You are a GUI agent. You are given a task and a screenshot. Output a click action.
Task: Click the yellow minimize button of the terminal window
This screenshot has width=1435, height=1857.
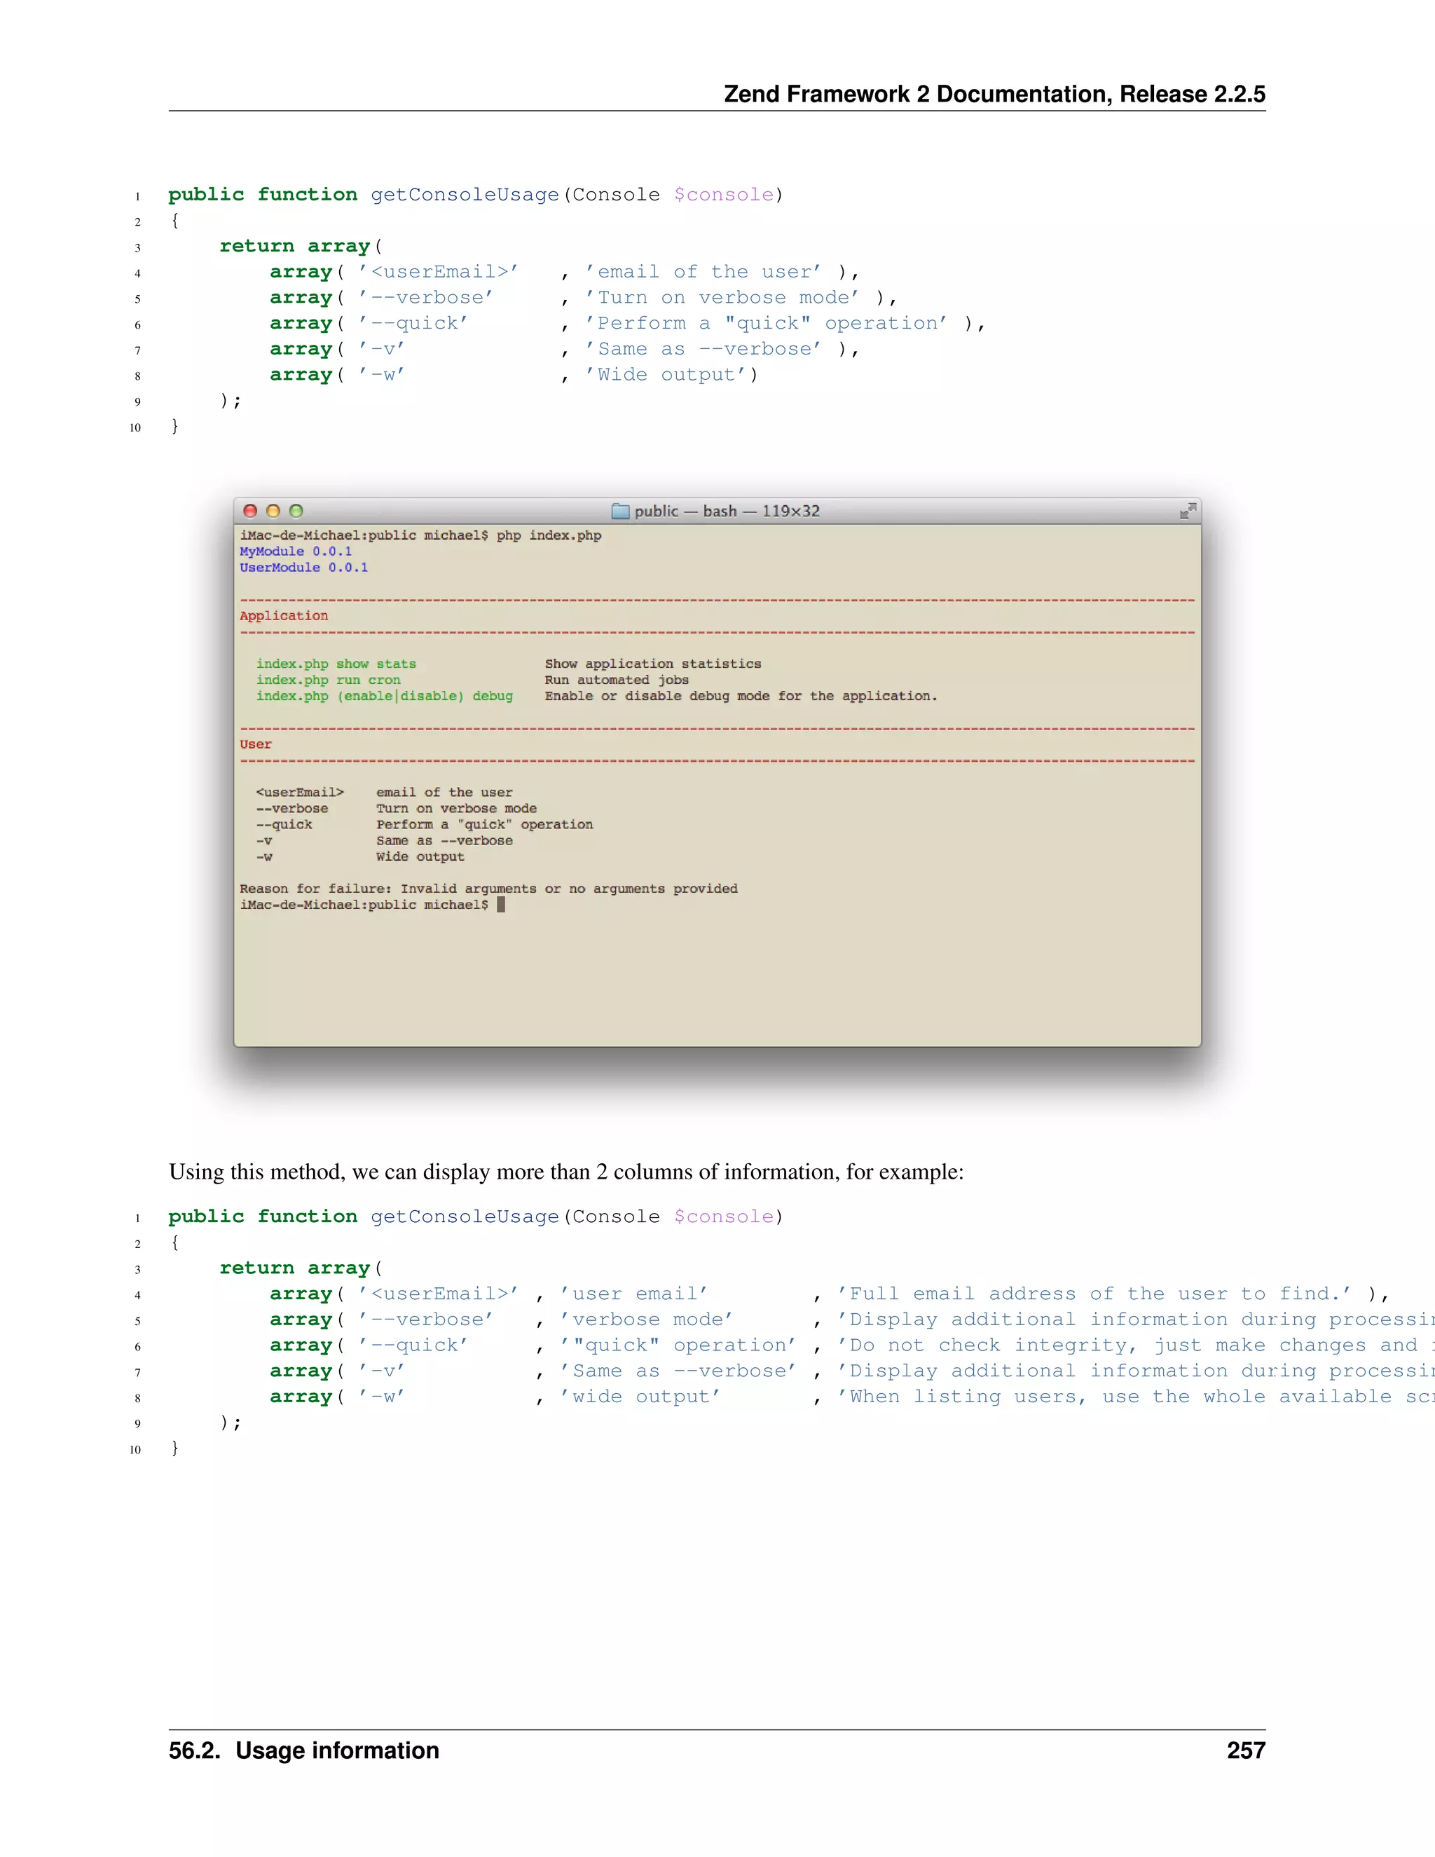(x=273, y=511)
